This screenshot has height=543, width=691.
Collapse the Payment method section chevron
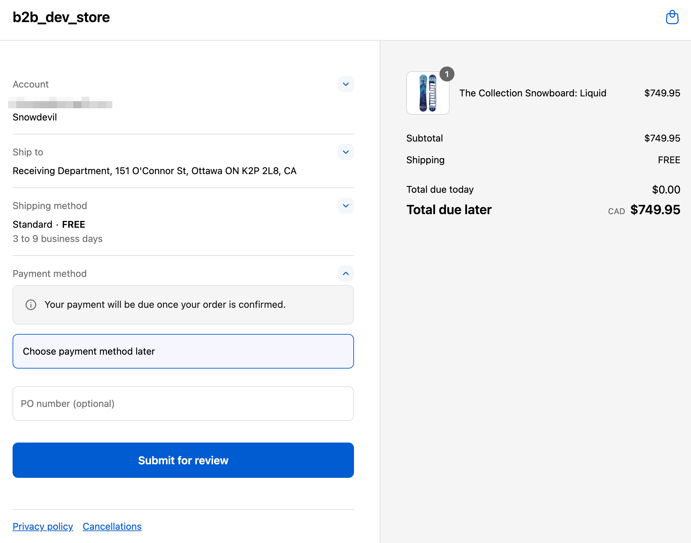[345, 274]
